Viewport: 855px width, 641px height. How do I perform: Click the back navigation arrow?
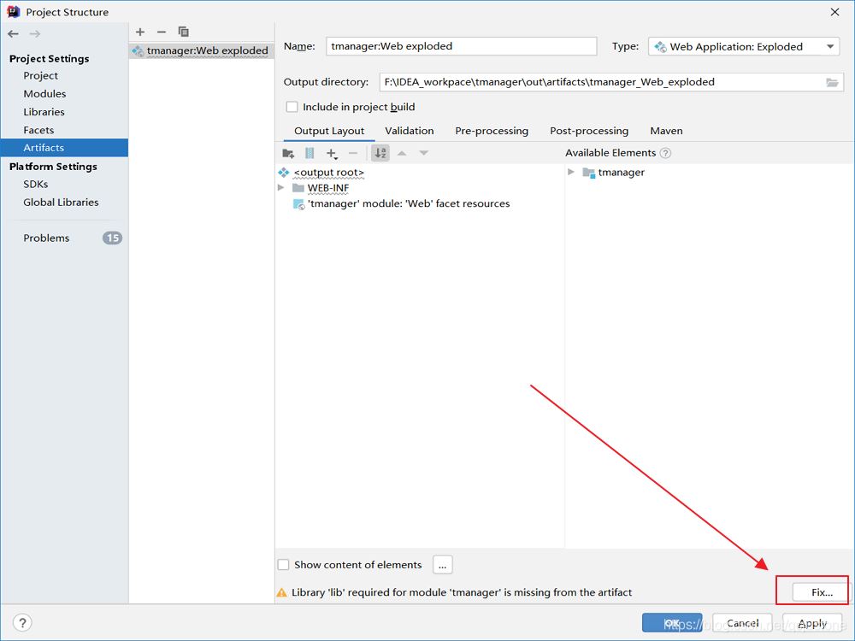point(13,33)
